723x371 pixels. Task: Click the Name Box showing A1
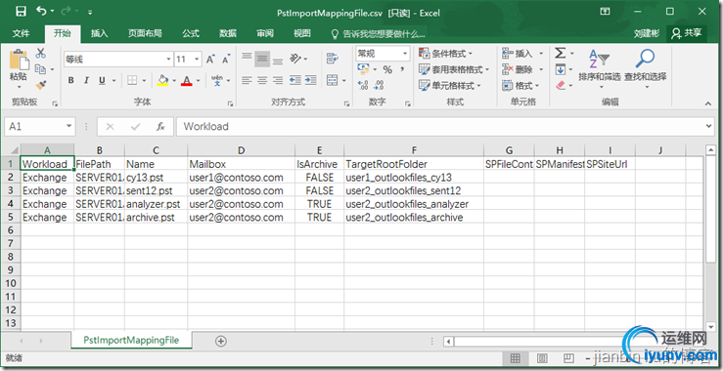click(40, 127)
